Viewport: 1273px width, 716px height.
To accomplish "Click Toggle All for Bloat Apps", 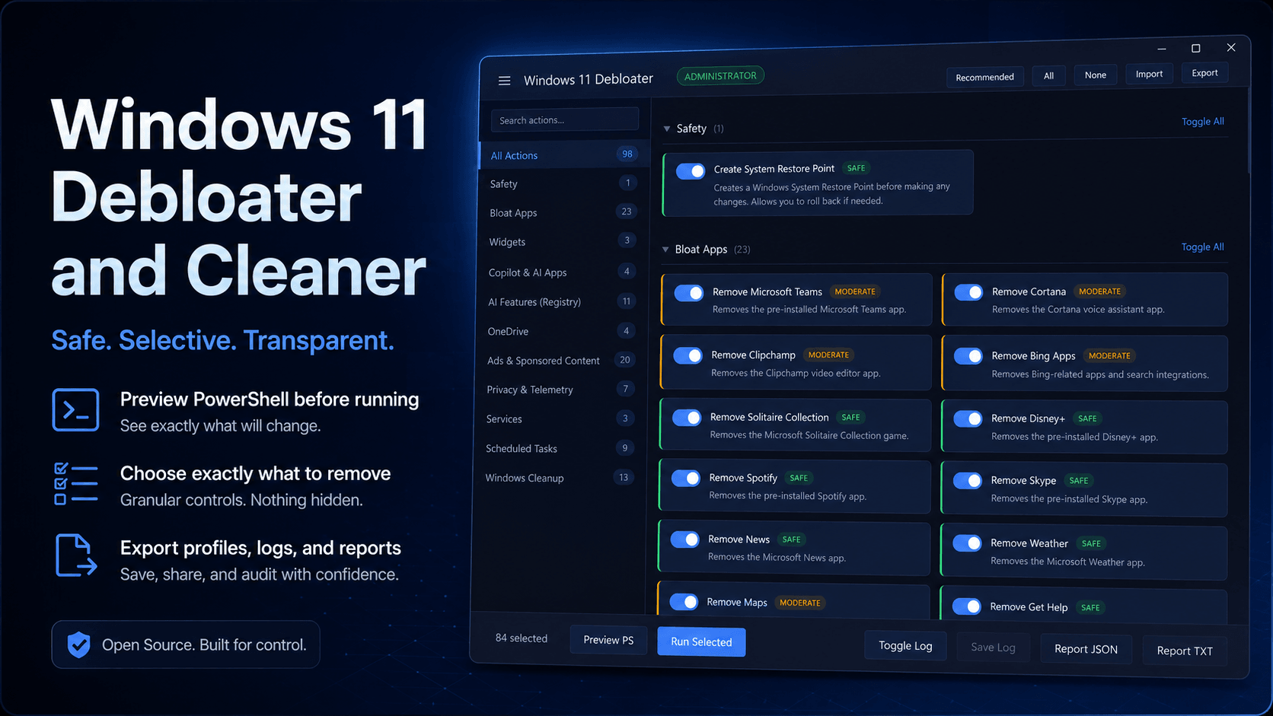I will click(1202, 247).
